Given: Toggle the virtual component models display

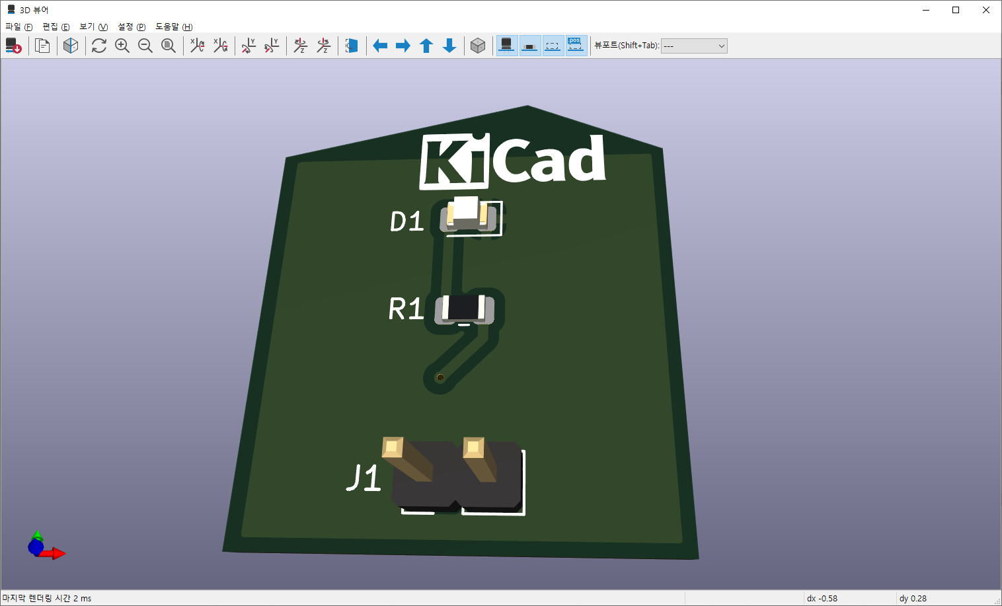Looking at the screenshot, I should 553,46.
